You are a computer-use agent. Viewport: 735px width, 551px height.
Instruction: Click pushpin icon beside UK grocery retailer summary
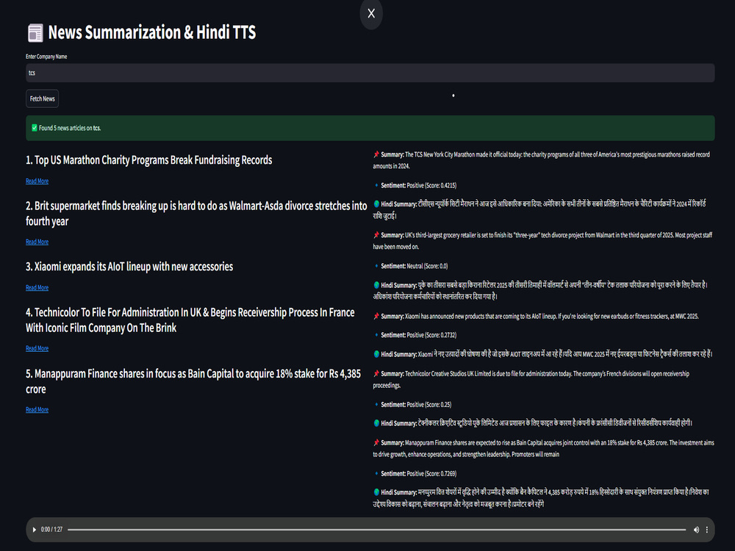(376, 235)
